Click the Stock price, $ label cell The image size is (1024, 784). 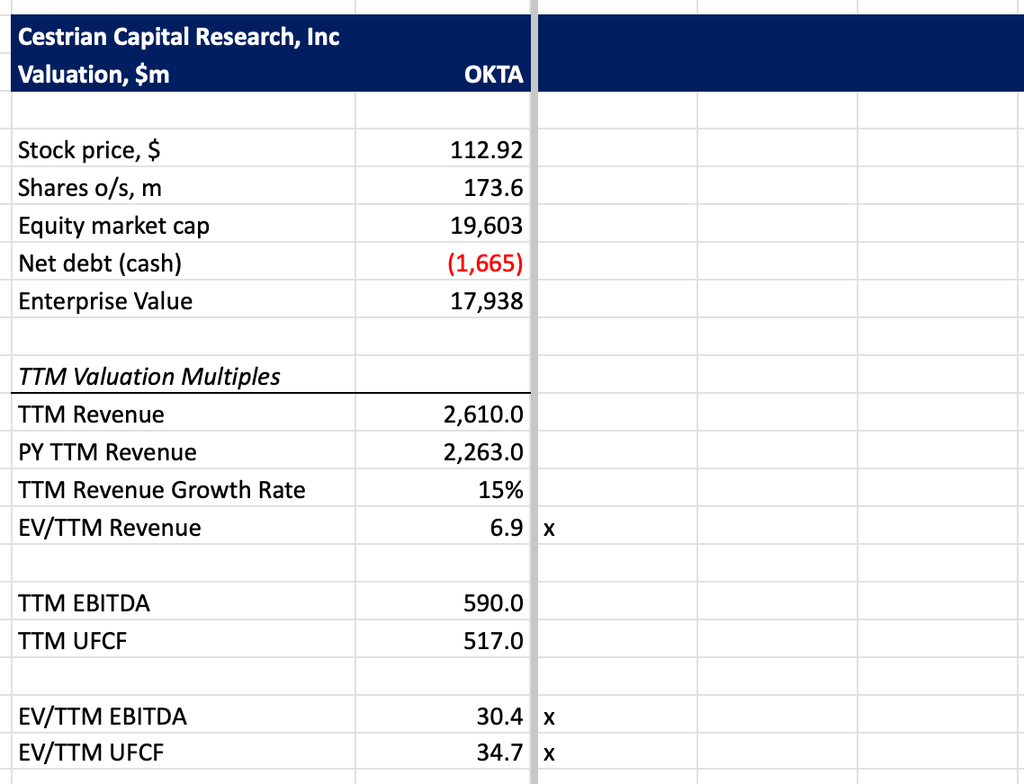click(183, 149)
